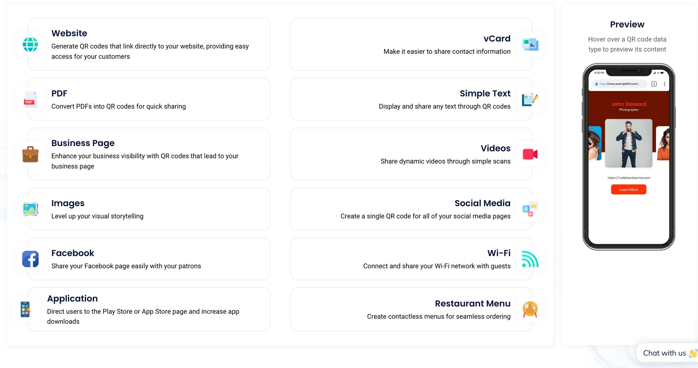698x368 pixels.
Task: Click the Application phone icon
Action: (x=26, y=309)
